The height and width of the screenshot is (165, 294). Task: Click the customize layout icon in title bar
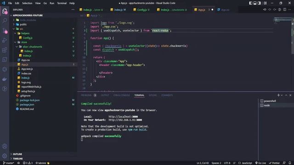[x=265, y=3]
